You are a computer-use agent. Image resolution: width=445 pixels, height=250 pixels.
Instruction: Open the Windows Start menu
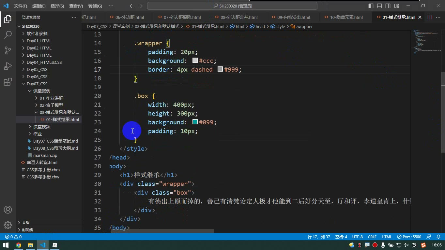[6, 245]
